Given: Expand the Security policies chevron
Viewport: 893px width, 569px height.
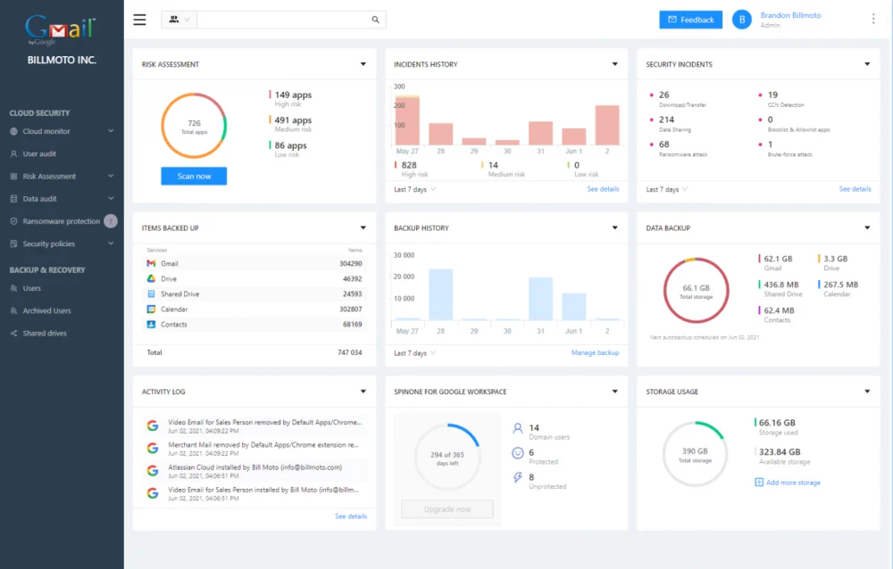Looking at the screenshot, I should [x=111, y=243].
